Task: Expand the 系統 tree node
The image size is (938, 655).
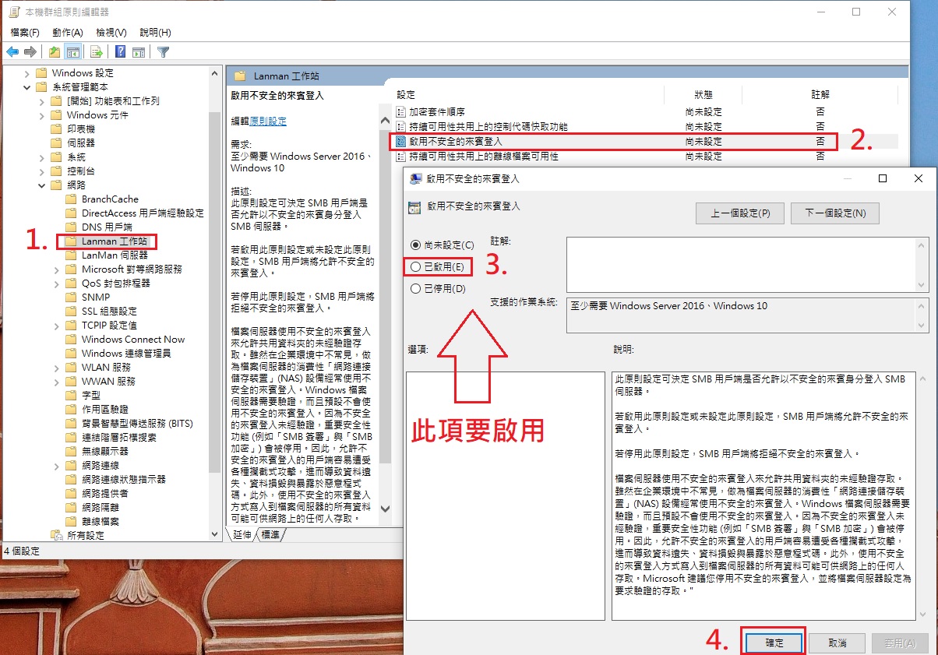Action: click(43, 157)
